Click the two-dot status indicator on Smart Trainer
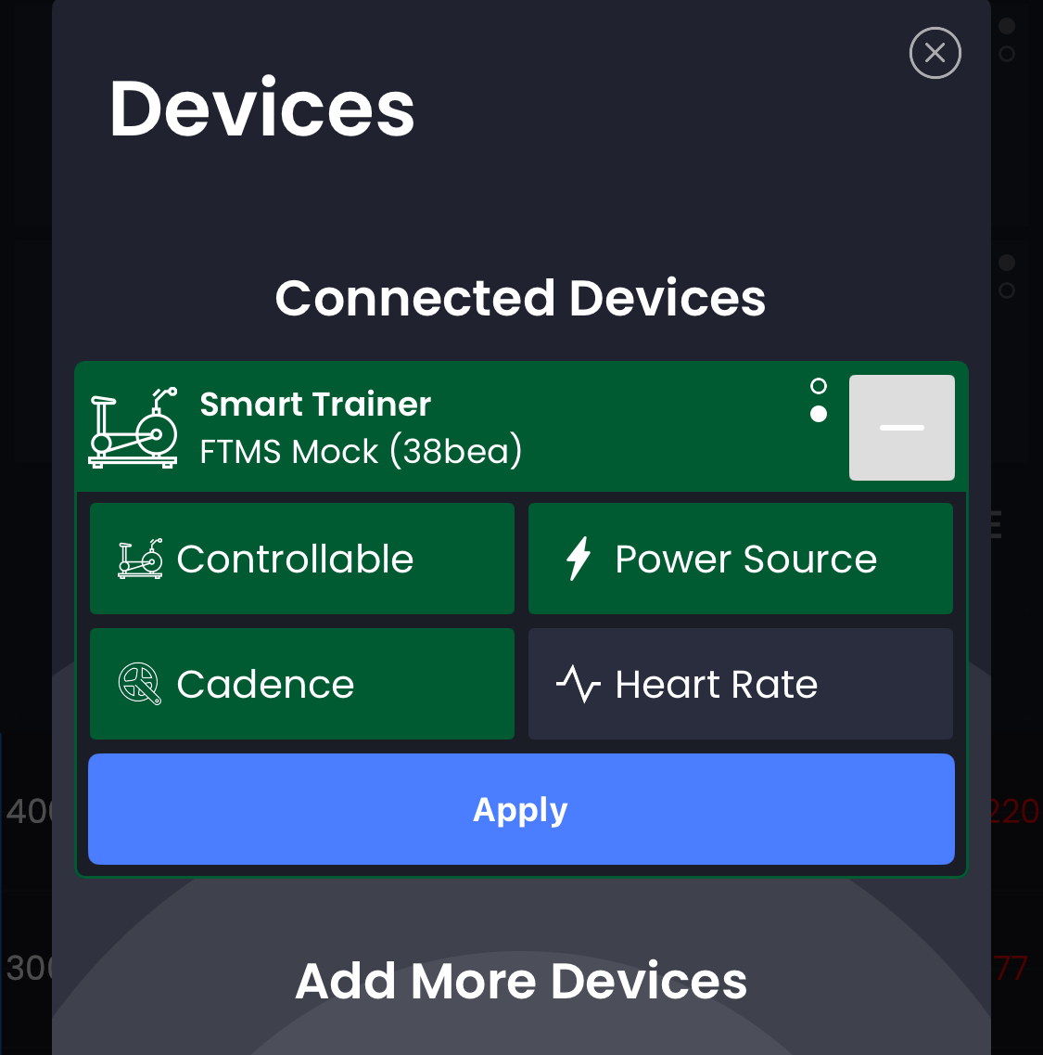1043x1055 pixels. coord(819,400)
